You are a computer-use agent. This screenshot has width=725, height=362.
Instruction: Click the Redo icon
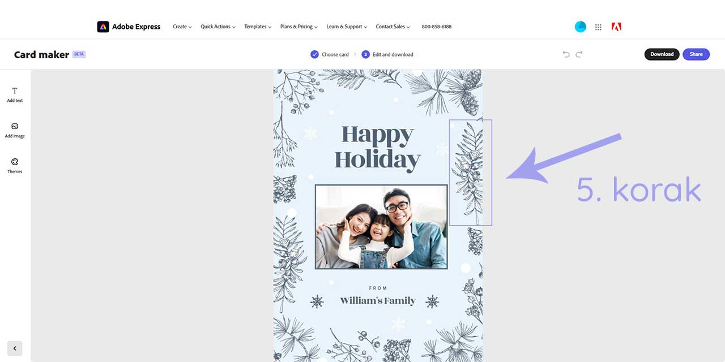(578, 54)
